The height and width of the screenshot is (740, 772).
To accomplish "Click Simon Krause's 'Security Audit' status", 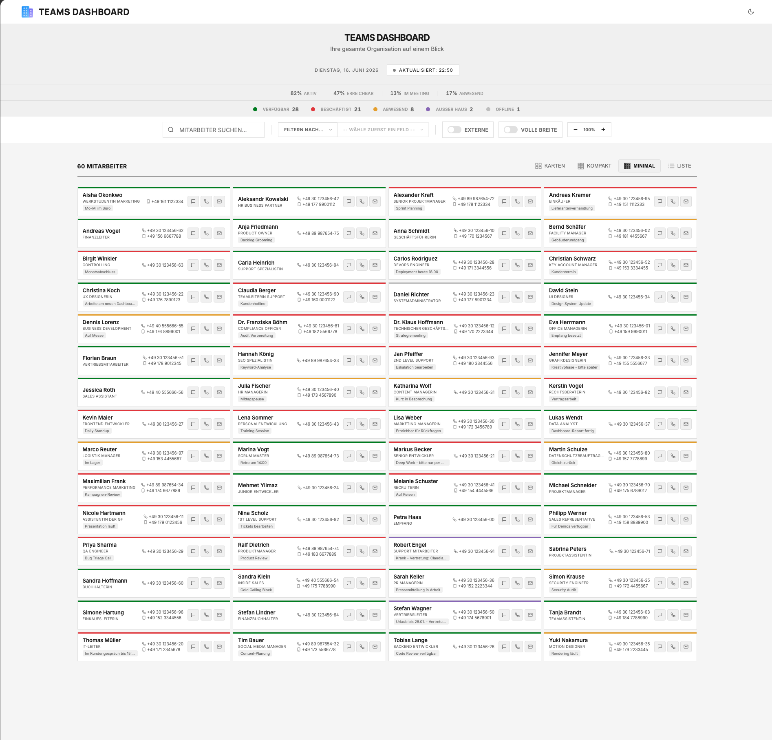I will pos(563,590).
